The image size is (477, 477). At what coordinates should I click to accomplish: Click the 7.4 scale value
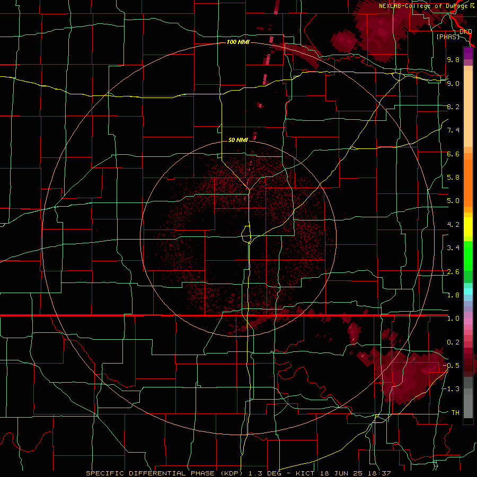click(453, 130)
